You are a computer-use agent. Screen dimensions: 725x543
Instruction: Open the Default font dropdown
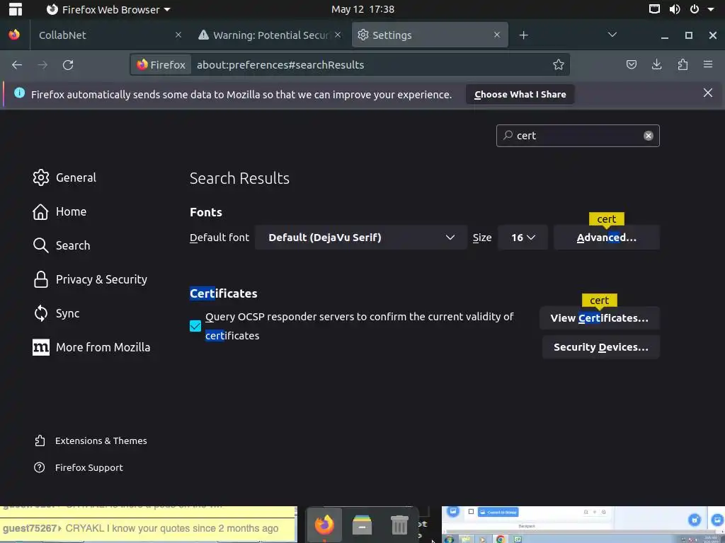coord(361,238)
